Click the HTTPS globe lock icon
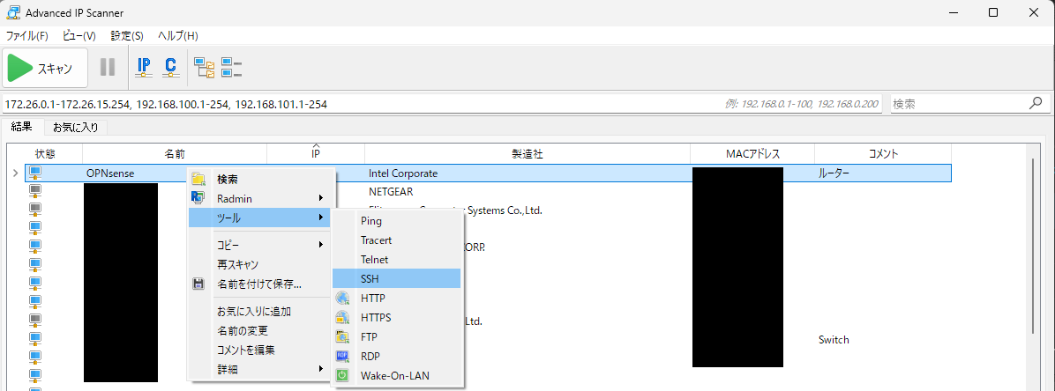Viewport: 1055px width, 391px height. click(x=343, y=317)
